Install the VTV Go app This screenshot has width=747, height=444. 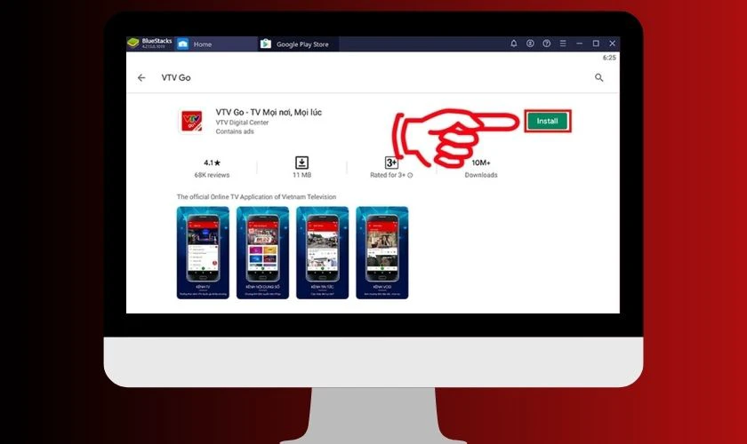pyautogui.click(x=548, y=121)
